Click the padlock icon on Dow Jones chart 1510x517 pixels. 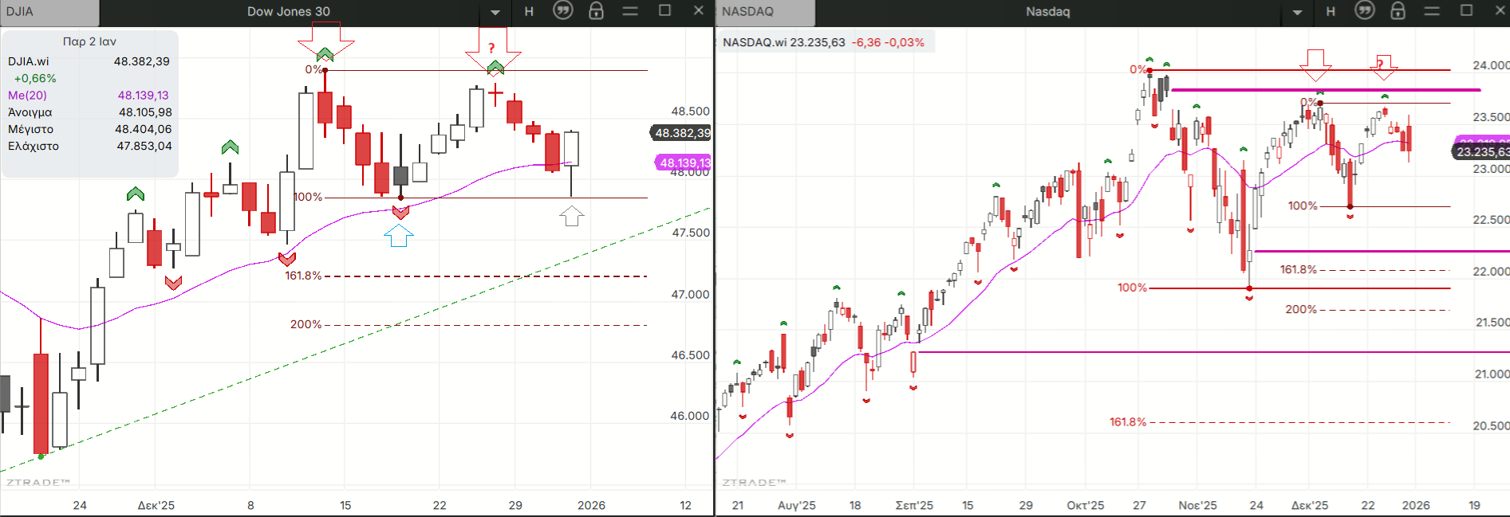(x=596, y=11)
